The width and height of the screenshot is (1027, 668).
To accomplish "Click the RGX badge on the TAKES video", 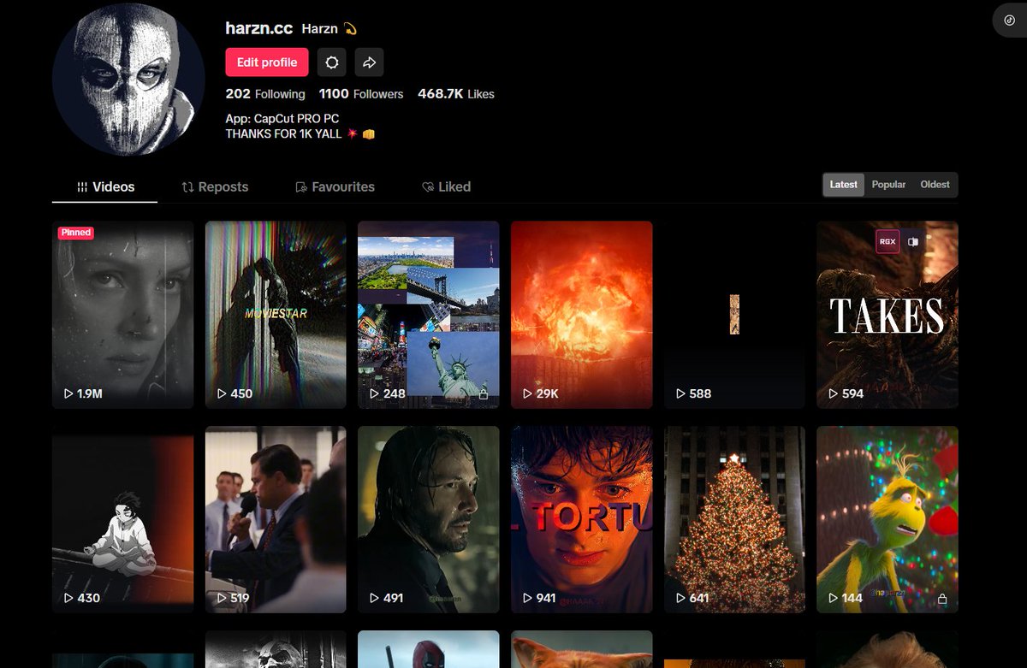I will pyautogui.click(x=887, y=242).
